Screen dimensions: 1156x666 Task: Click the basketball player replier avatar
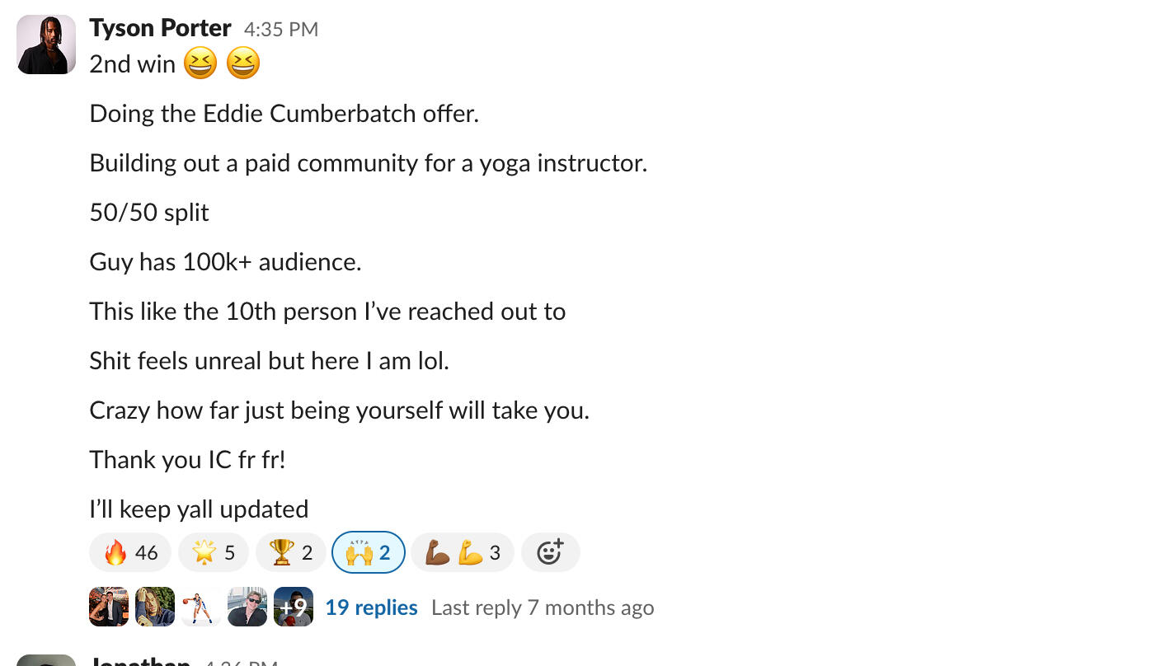pos(201,607)
